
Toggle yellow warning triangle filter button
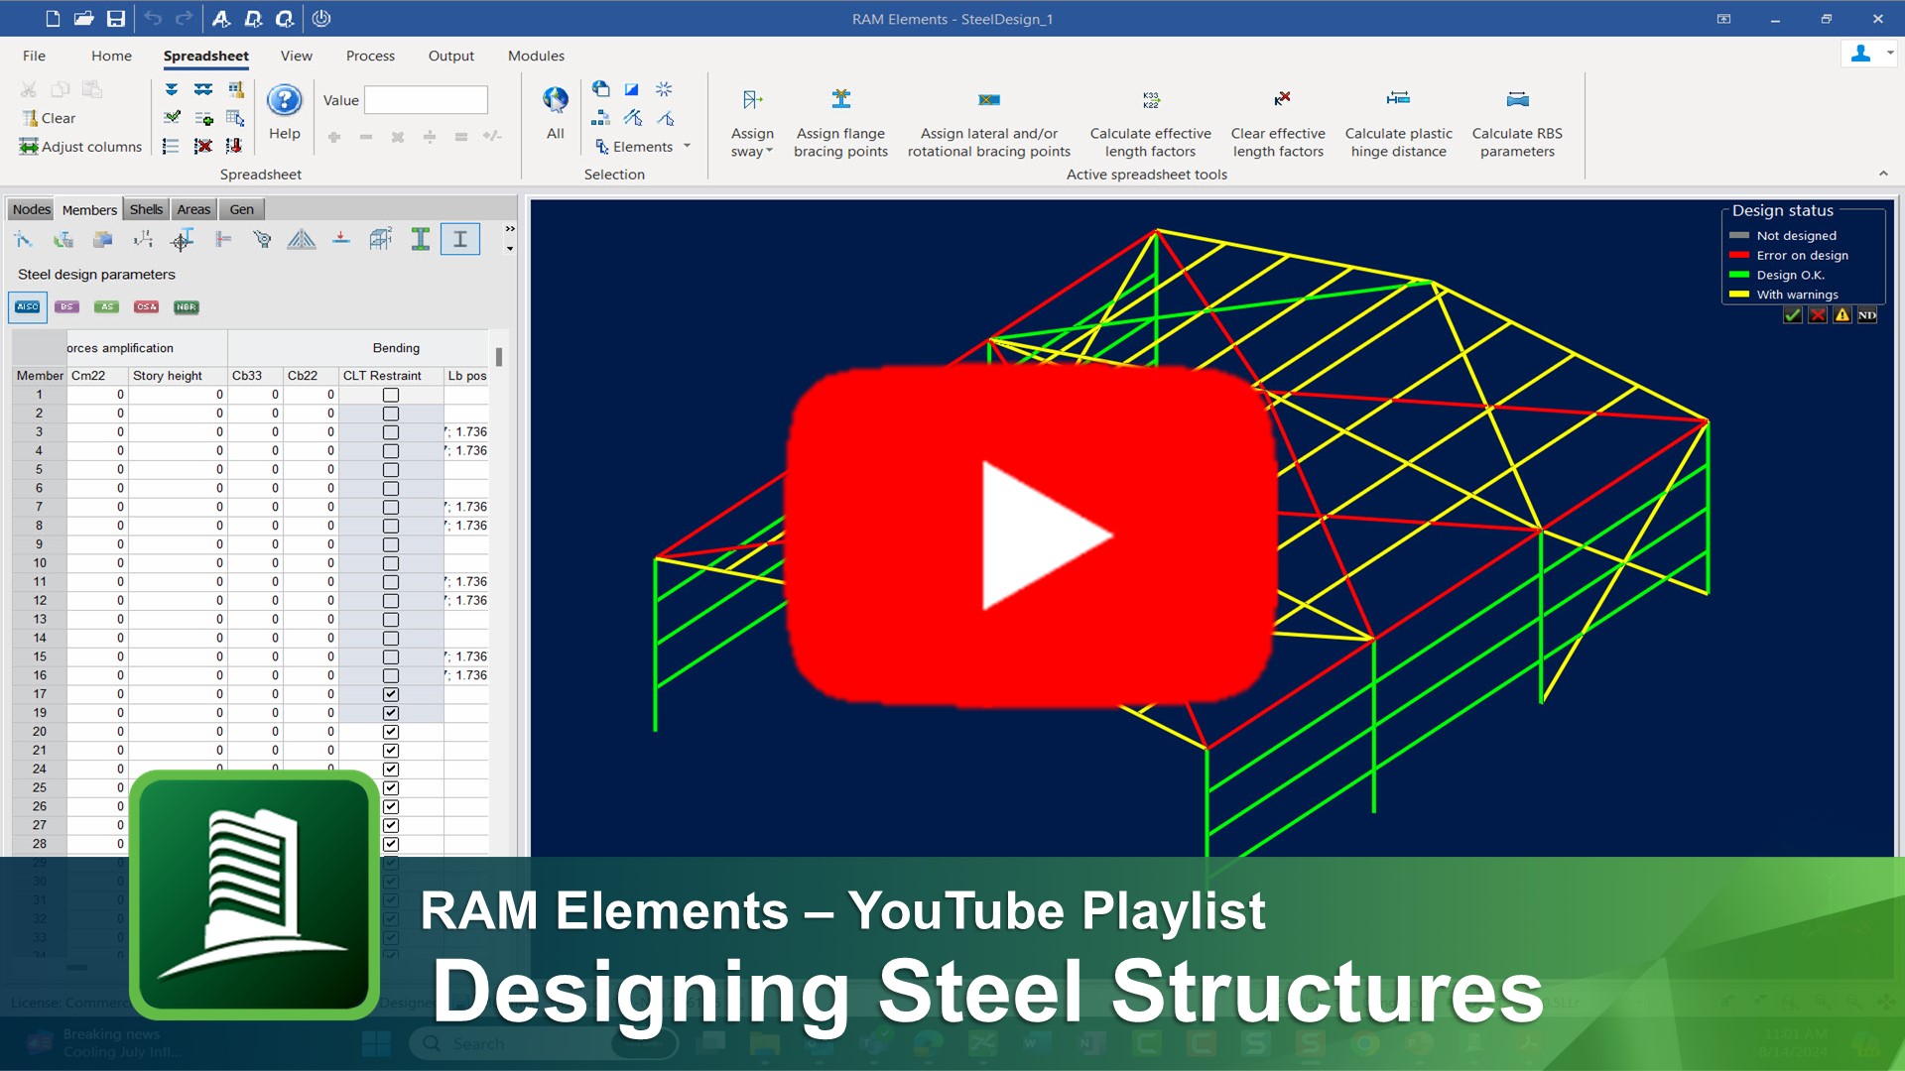point(1842,314)
